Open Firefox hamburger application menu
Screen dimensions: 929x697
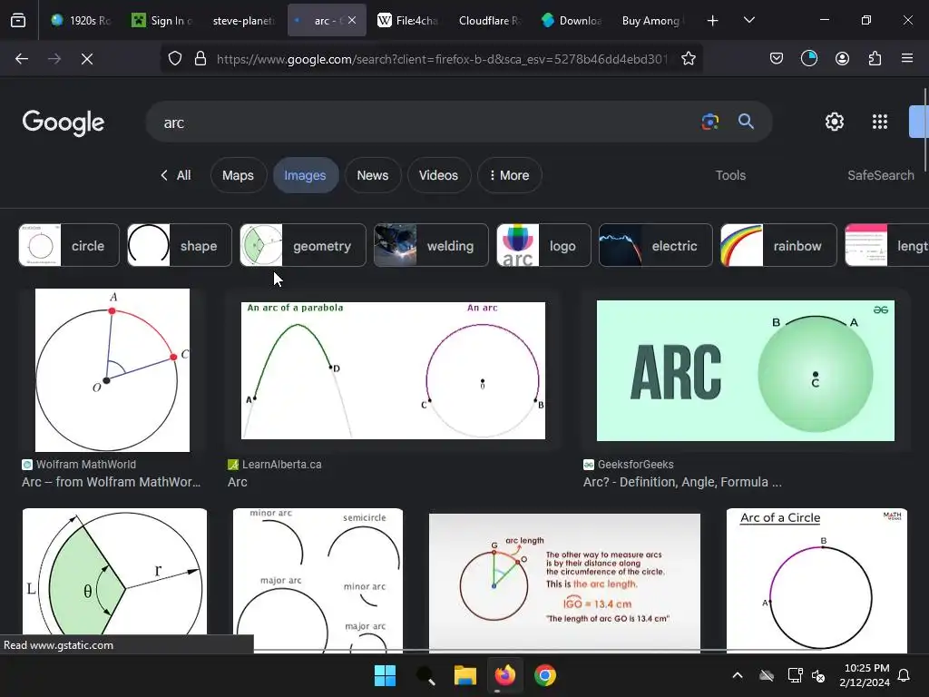click(907, 58)
